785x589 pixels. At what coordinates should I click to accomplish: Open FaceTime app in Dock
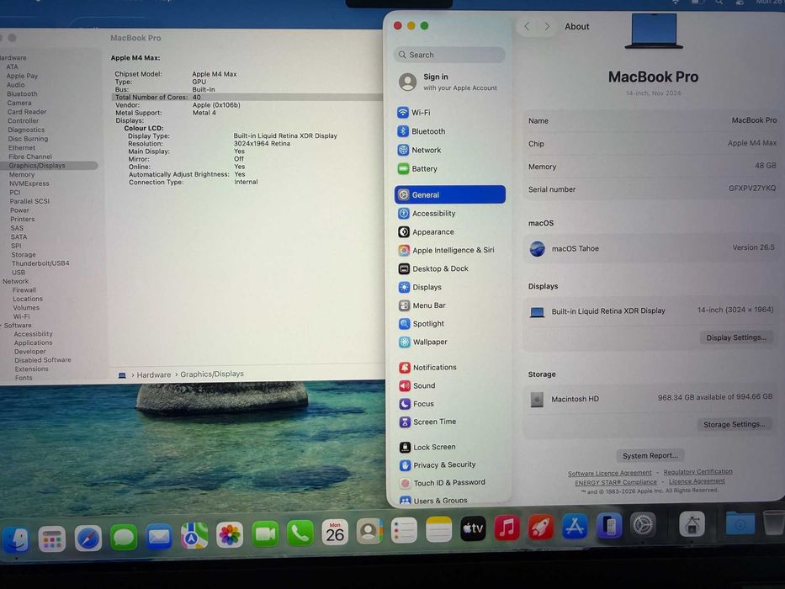[265, 534]
